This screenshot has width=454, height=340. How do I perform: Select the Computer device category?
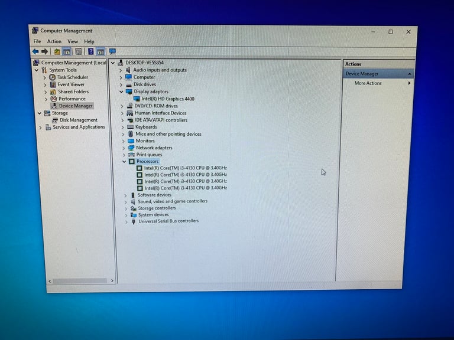144,77
